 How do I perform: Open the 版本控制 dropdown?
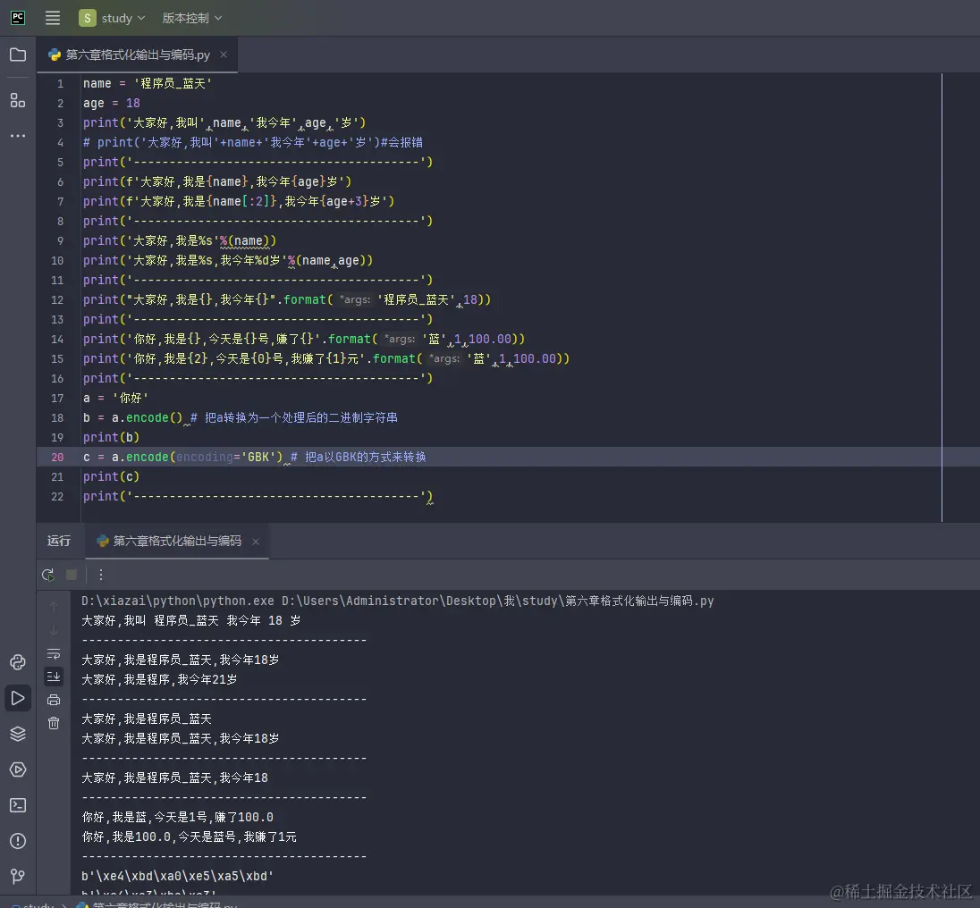[x=192, y=18]
